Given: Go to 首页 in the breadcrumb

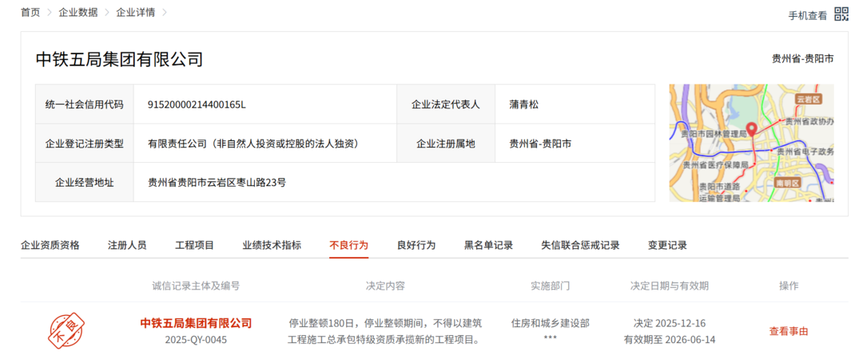Looking at the screenshot, I should (30, 13).
